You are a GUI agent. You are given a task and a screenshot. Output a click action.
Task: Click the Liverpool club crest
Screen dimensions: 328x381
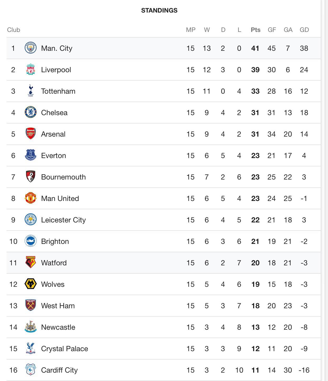point(30,70)
